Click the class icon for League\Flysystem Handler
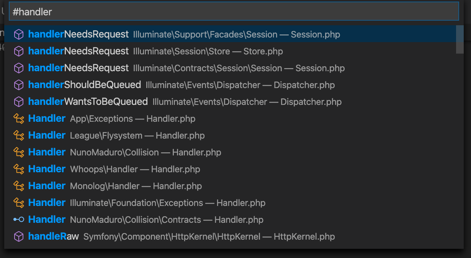Image resolution: width=471 pixels, height=258 pixels. point(19,136)
